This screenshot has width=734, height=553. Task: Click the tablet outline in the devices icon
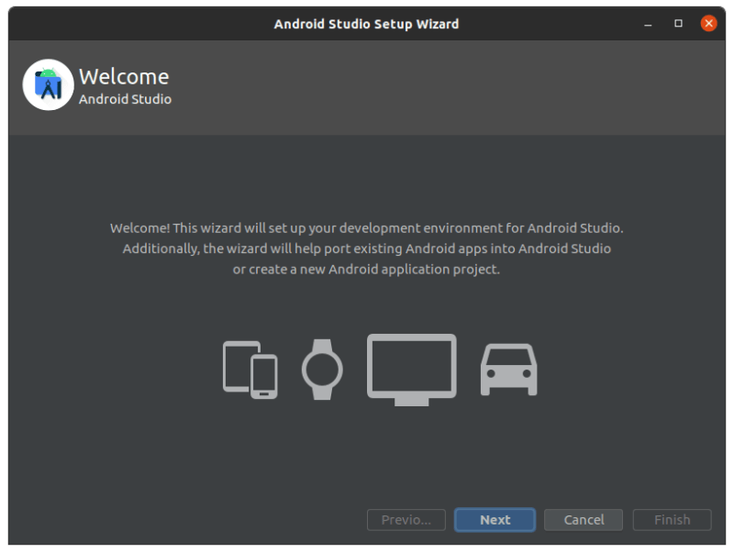pos(237,362)
